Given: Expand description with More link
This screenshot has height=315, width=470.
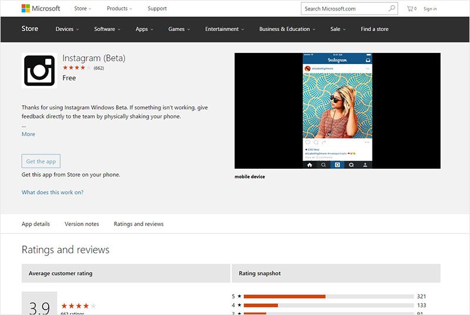Looking at the screenshot, I should point(28,134).
